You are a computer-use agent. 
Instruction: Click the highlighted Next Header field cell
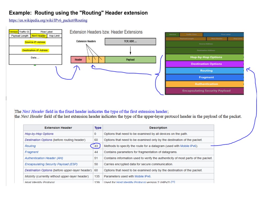click(38, 36)
